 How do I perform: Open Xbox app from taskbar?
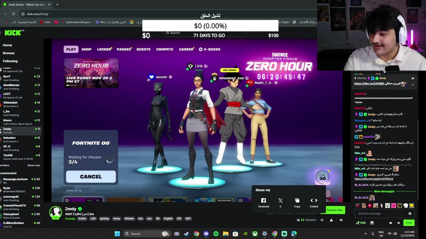point(255,234)
